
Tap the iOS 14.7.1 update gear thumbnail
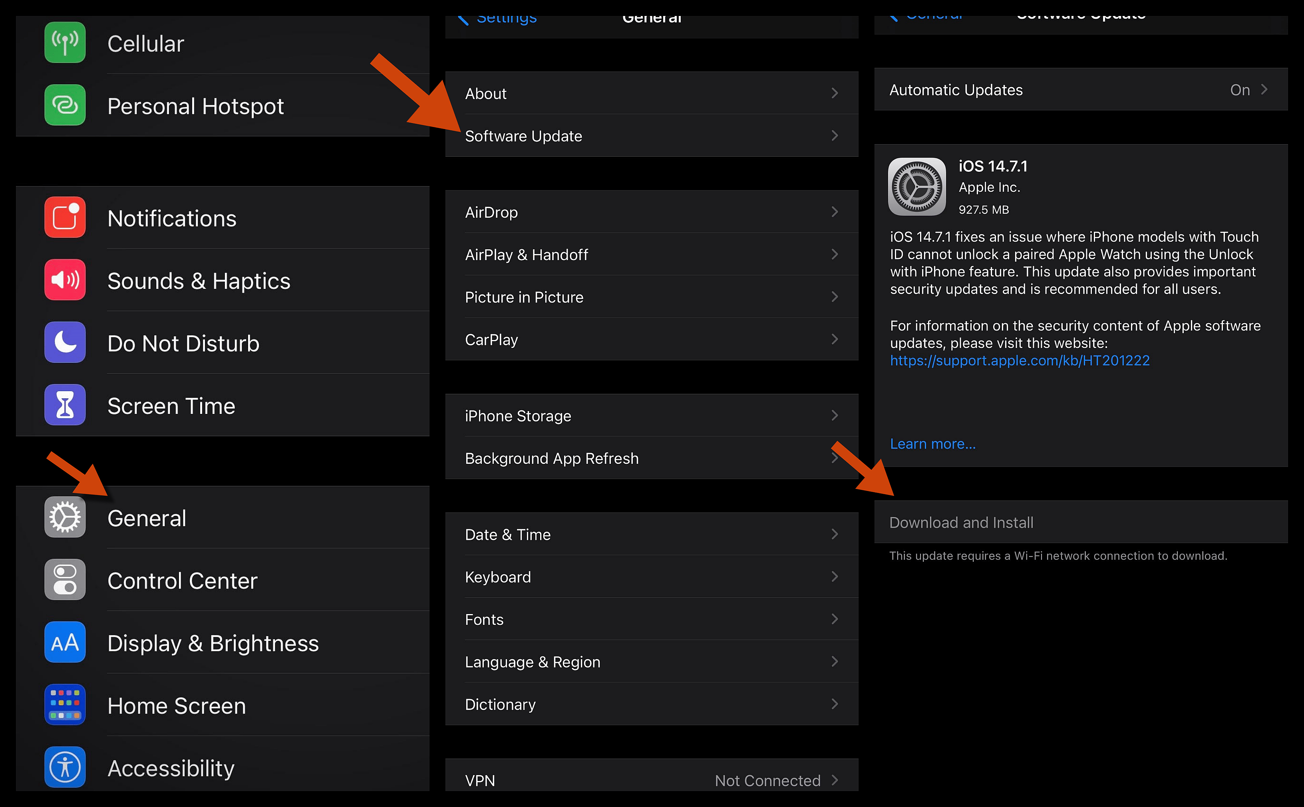pyautogui.click(x=916, y=187)
